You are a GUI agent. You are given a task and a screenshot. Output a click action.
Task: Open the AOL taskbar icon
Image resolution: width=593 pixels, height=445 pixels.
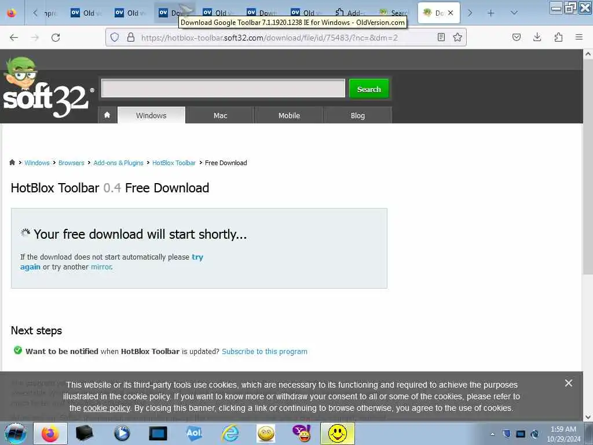pos(194,433)
